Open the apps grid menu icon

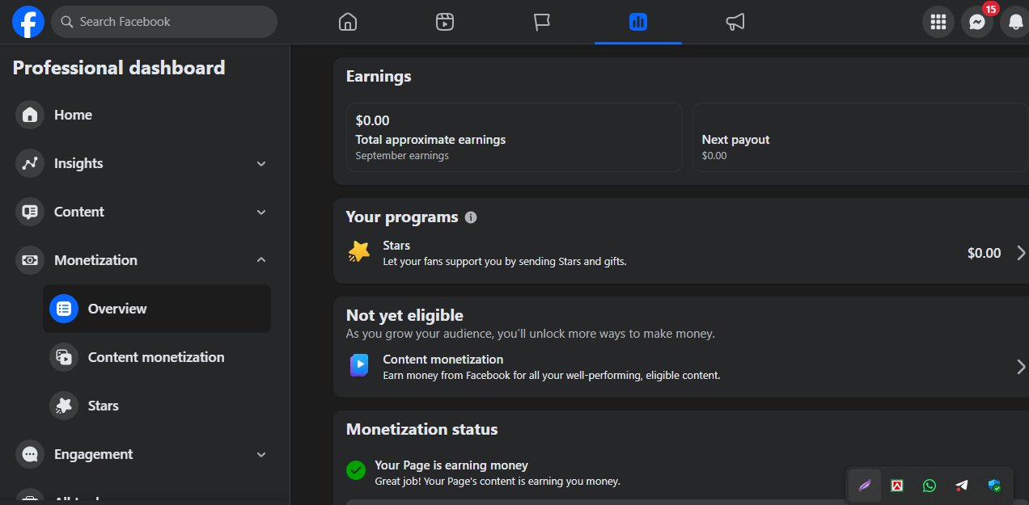pyautogui.click(x=938, y=22)
